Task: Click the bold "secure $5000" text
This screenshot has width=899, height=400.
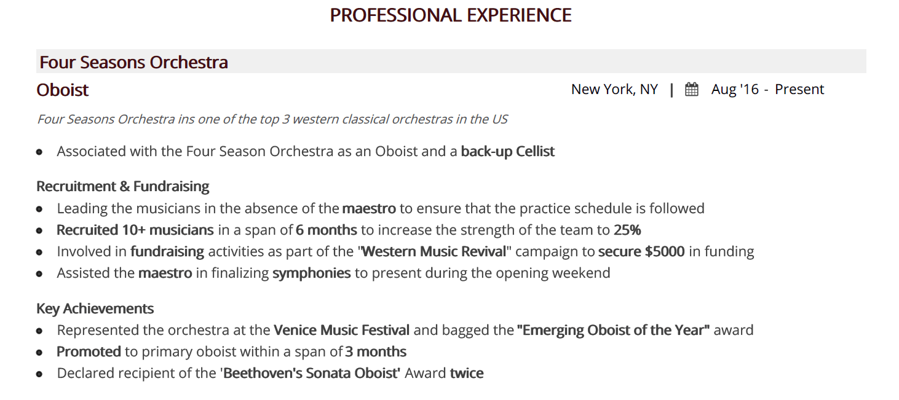Action: pos(641,251)
